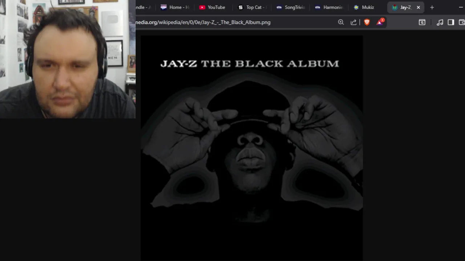
Task: Select the Home tab
Action: pyautogui.click(x=175, y=7)
